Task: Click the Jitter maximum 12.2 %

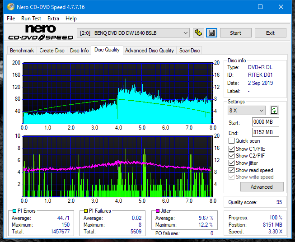Action: [x=206, y=225]
